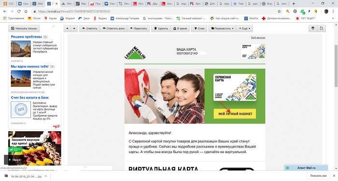338x181 pixels.
Task: Open the Приложения apps bookmark
Action: pyautogui.click(x=14, y=18)
